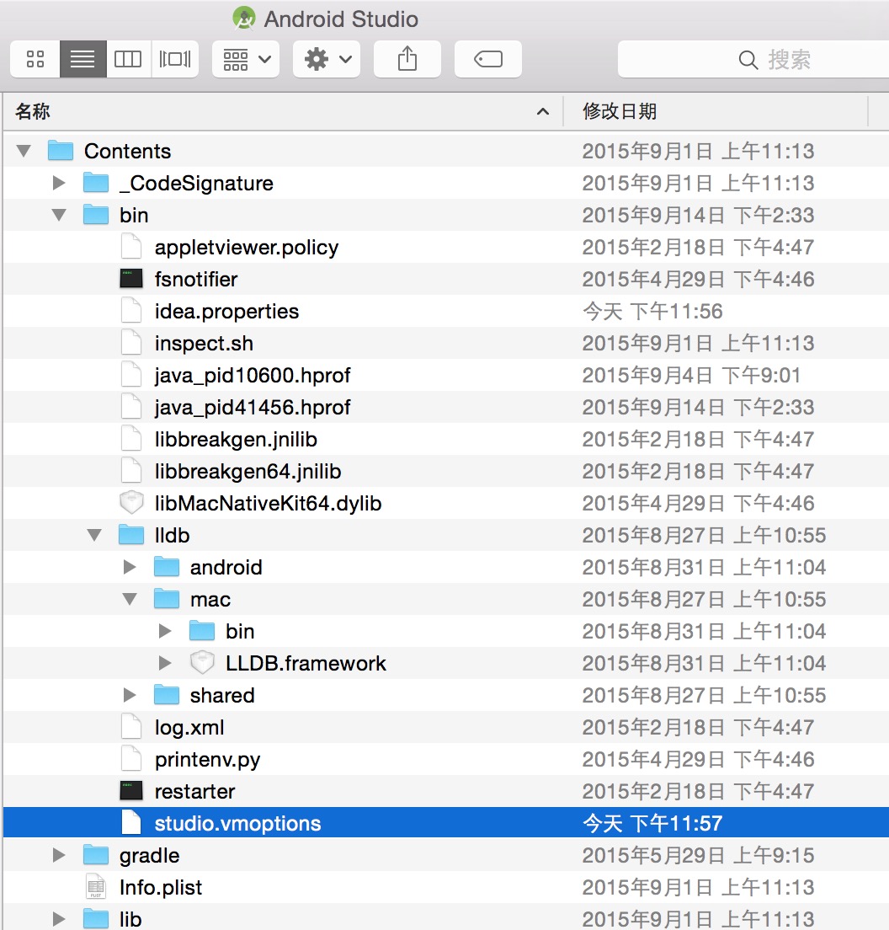Image resolution: width=889 pixels, height=930 pixels.
Task: Expand the shared folder
Action: click(129, 695)
